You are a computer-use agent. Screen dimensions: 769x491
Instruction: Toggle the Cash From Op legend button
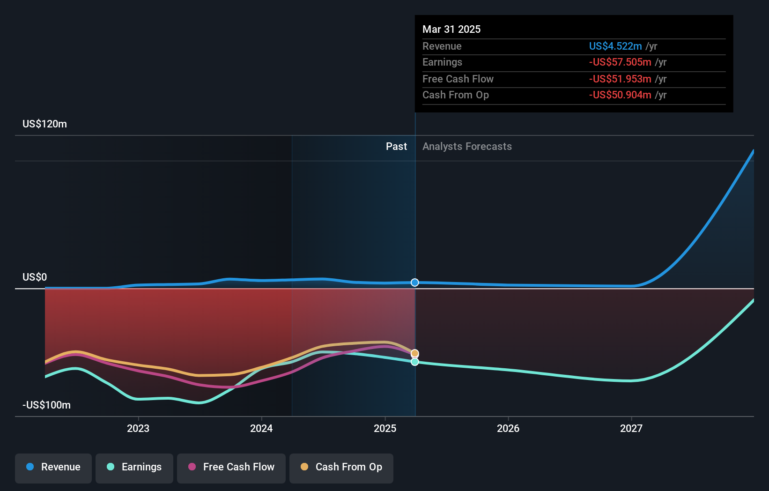pos(341,468)
